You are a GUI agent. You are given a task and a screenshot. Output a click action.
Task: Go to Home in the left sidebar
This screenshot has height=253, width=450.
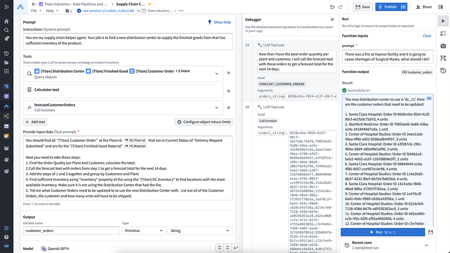click(6, 21)
